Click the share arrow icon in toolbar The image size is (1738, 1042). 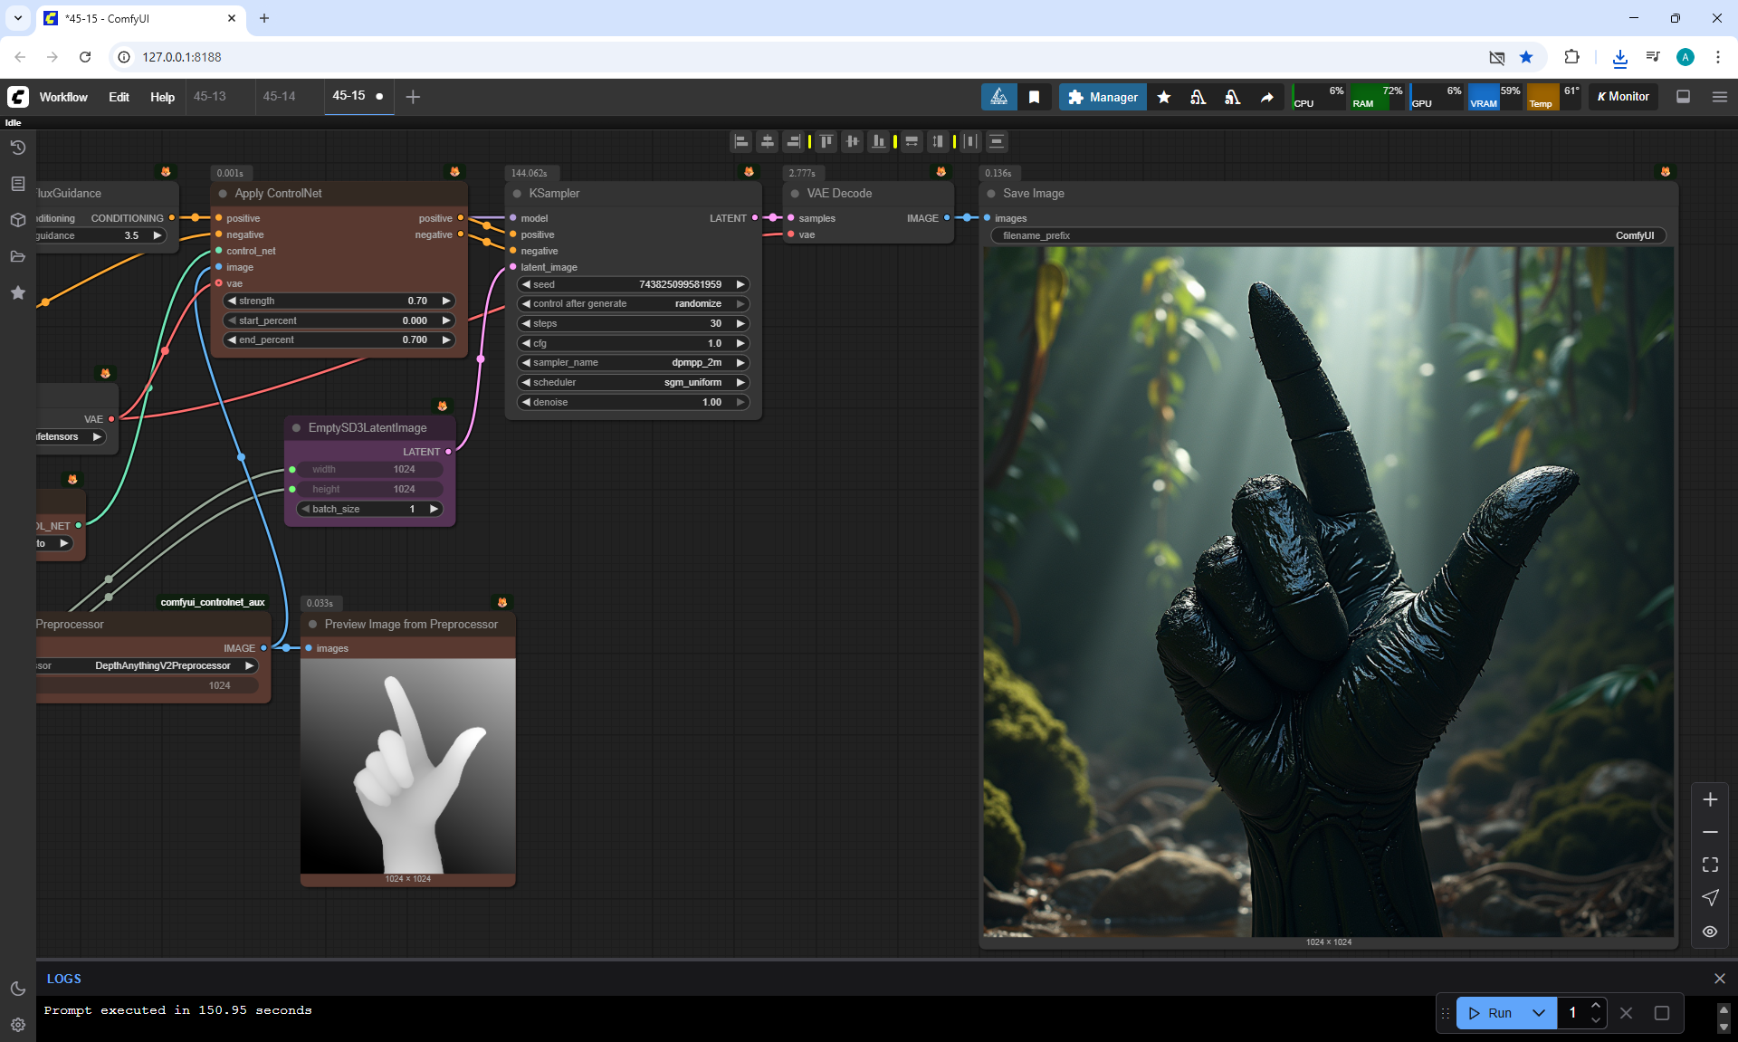coord(1266,97)
